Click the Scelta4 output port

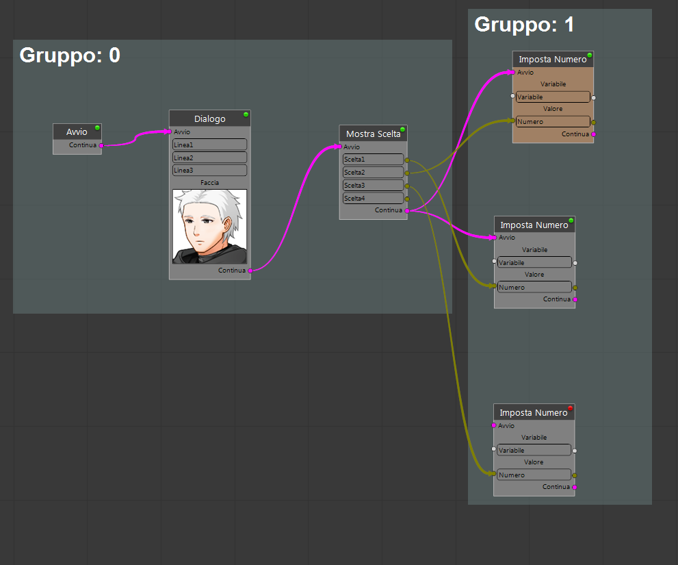(407, 199)
